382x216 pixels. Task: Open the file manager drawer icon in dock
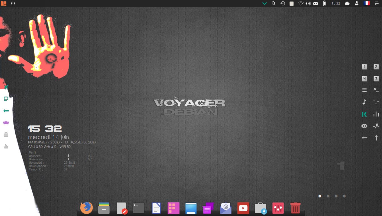pyautogui.click(x=104, y=208)
